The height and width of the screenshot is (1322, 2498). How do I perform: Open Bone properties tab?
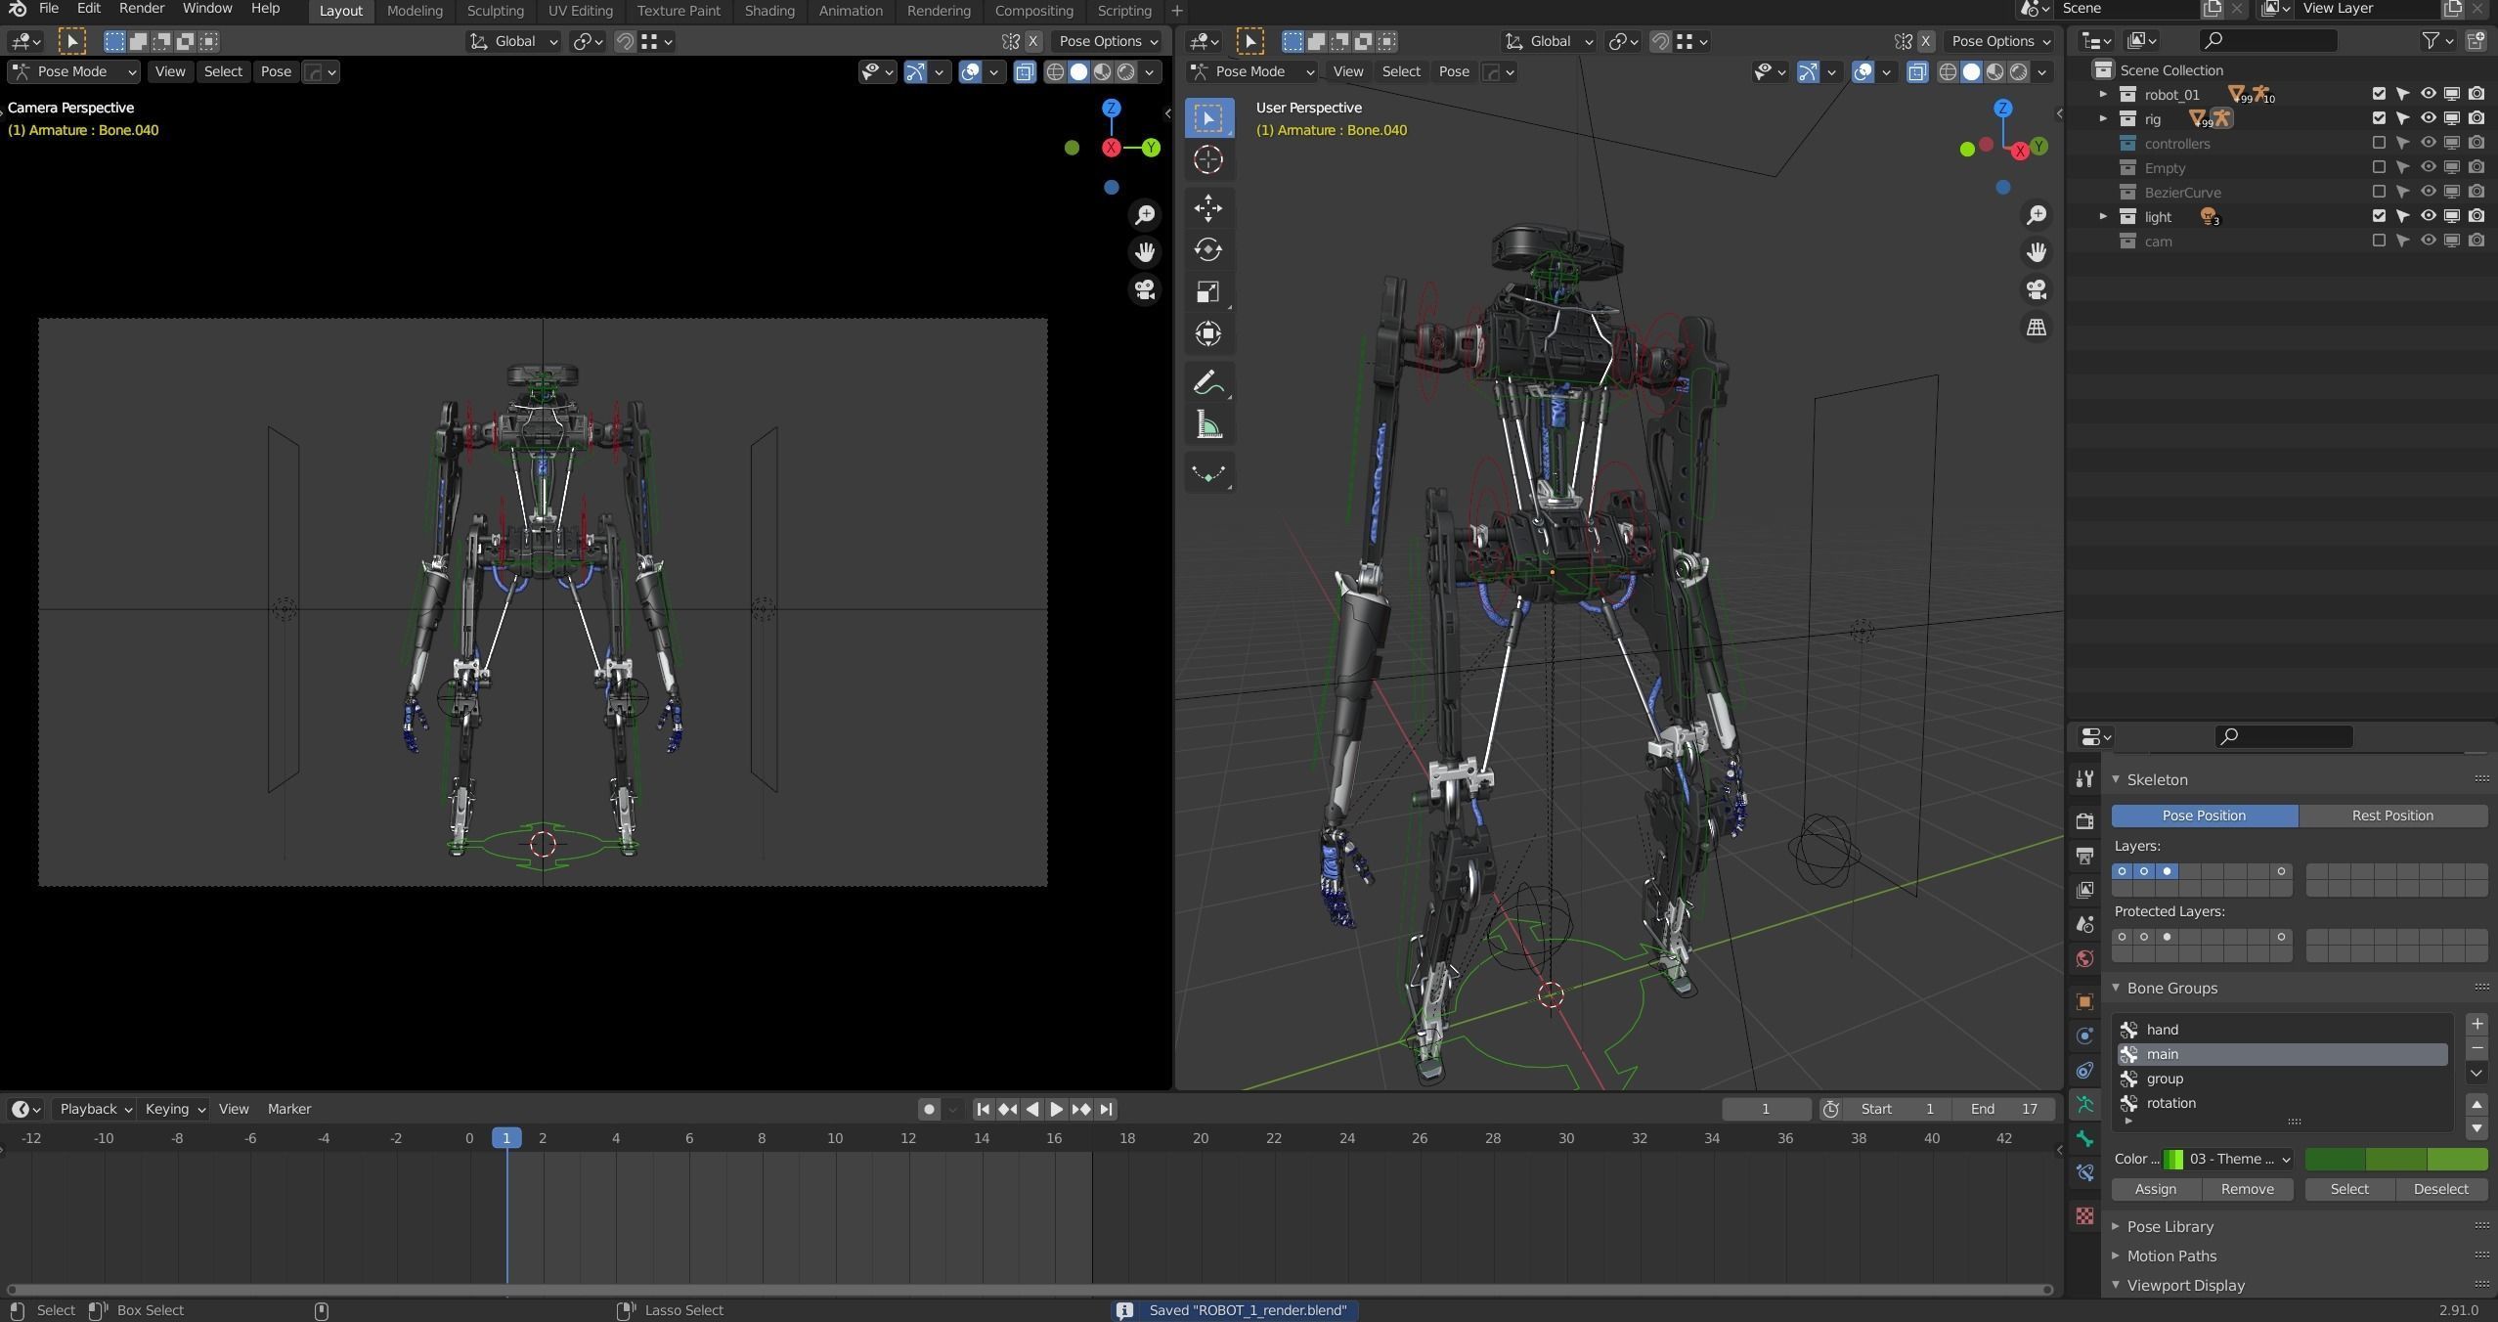coord(2084,1138)
